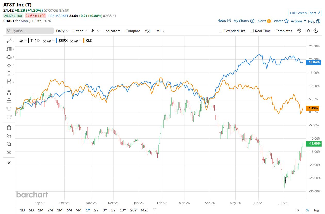Open the Fibonacci and list annotation tool
Screen dimensions: 325x214
click(9, 49)
